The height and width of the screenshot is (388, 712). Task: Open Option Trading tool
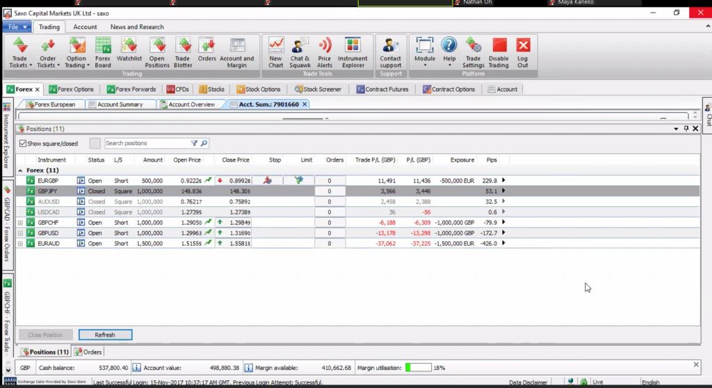[76, 53]
